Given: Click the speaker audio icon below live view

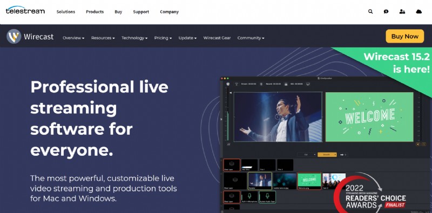Looking at the screenshot, I should 418,144.
